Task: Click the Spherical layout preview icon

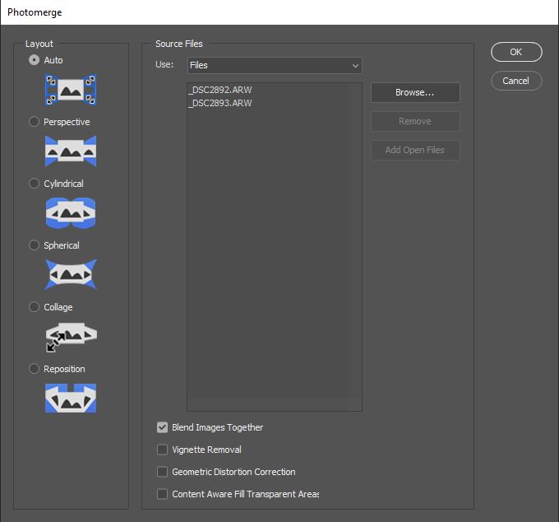Action: (71, 274)
